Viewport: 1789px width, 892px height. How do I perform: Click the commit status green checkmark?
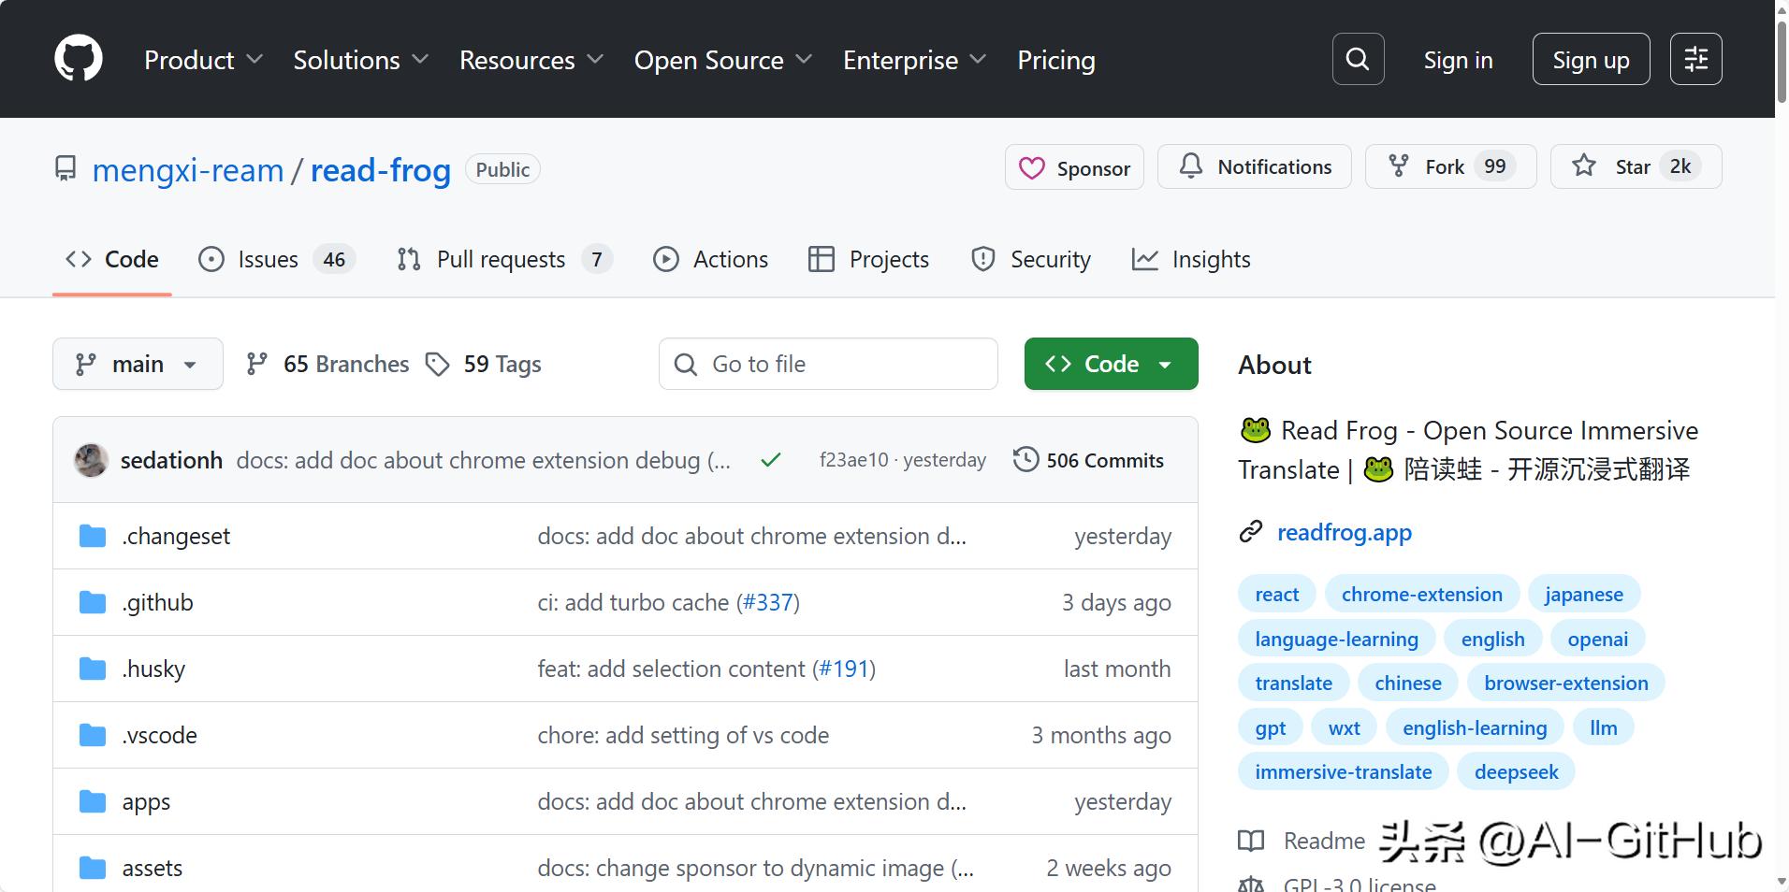771,460
